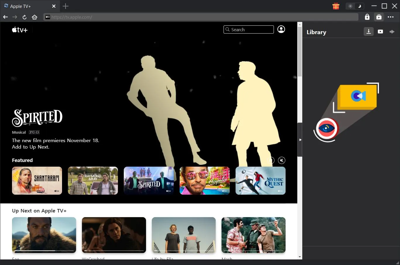Screen dimensions: 400x265
Task: Collapse the Library side panel arrow
Action: point(300,140)
